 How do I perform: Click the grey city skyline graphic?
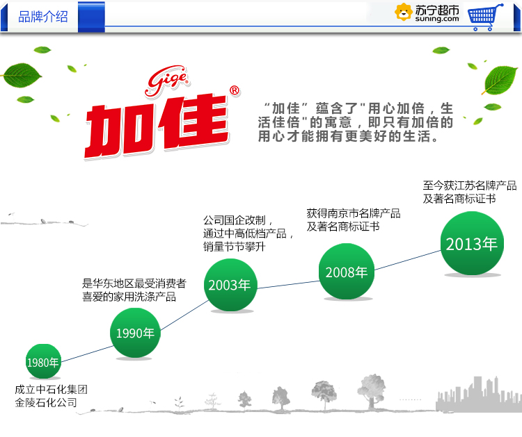pos(479,394)
